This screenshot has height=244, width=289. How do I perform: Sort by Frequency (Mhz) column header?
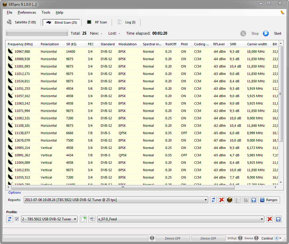[x=22, y=44]
